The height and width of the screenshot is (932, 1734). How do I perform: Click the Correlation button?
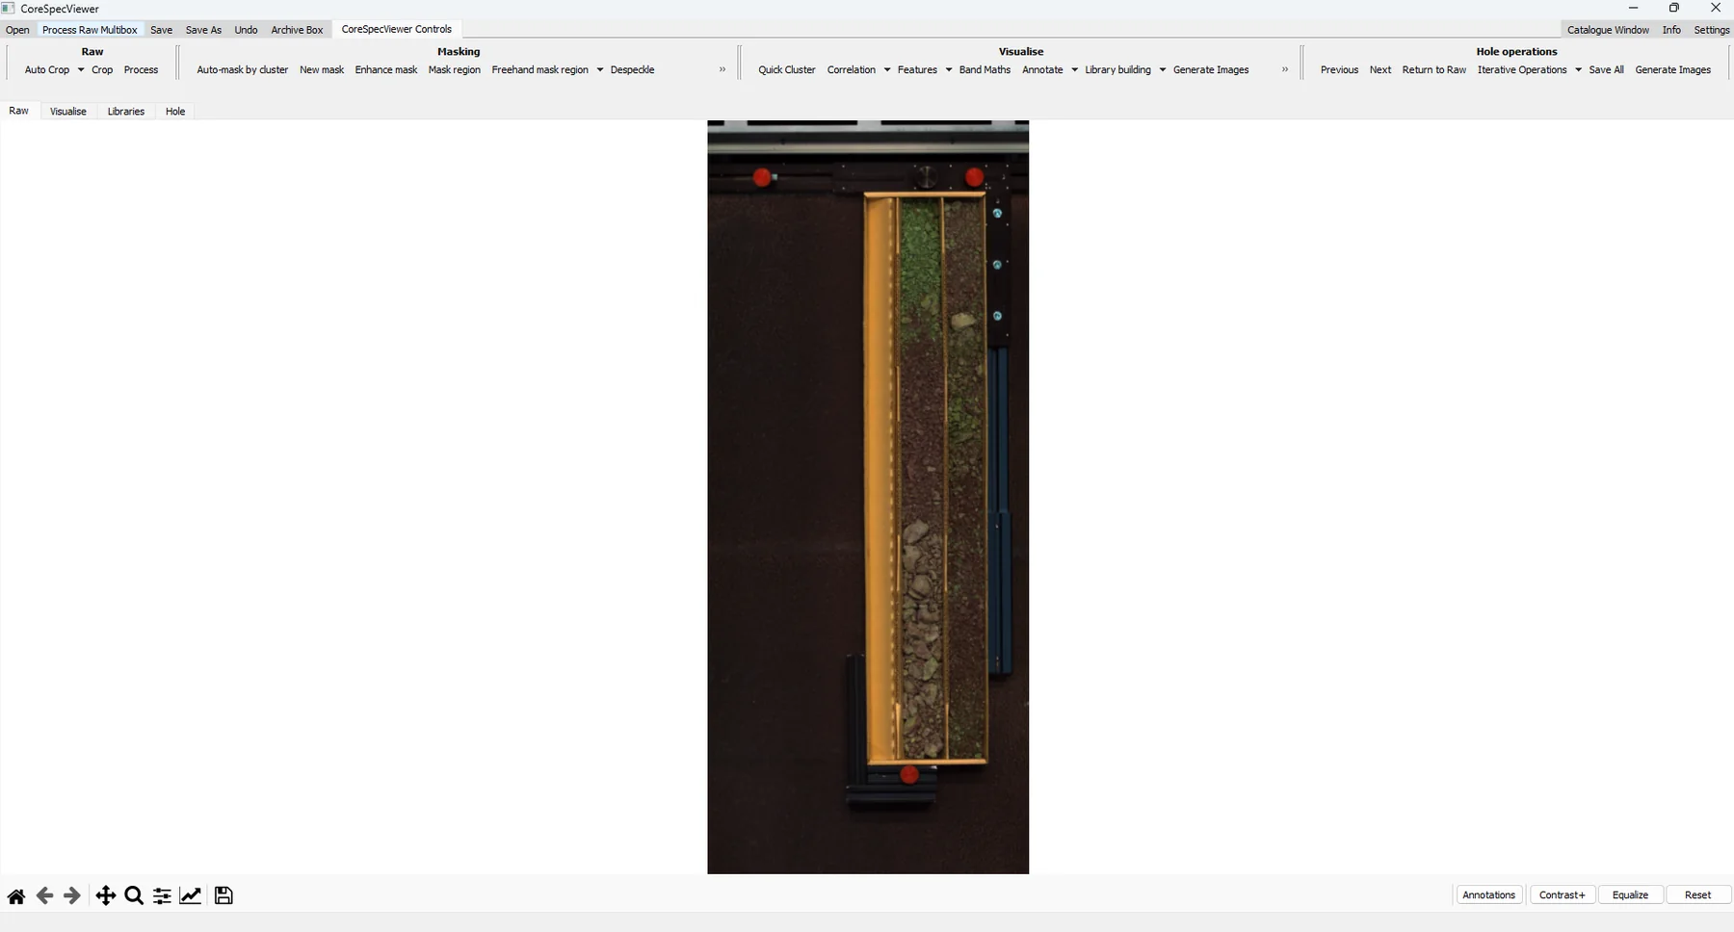point(852,70)
